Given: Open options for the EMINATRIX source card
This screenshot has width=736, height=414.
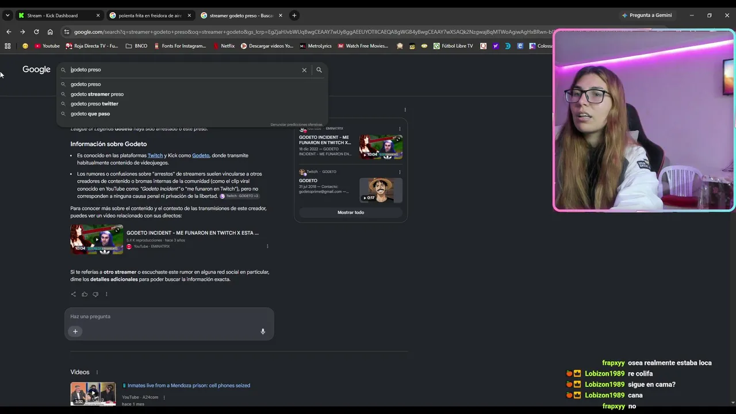Looking at the screenshot, I should click(x=400, y=129).
